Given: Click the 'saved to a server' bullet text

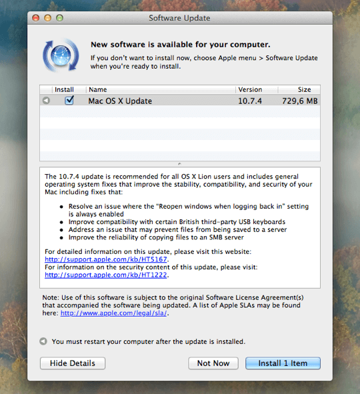Looking at the screenshot, I should tap(177, 229).
